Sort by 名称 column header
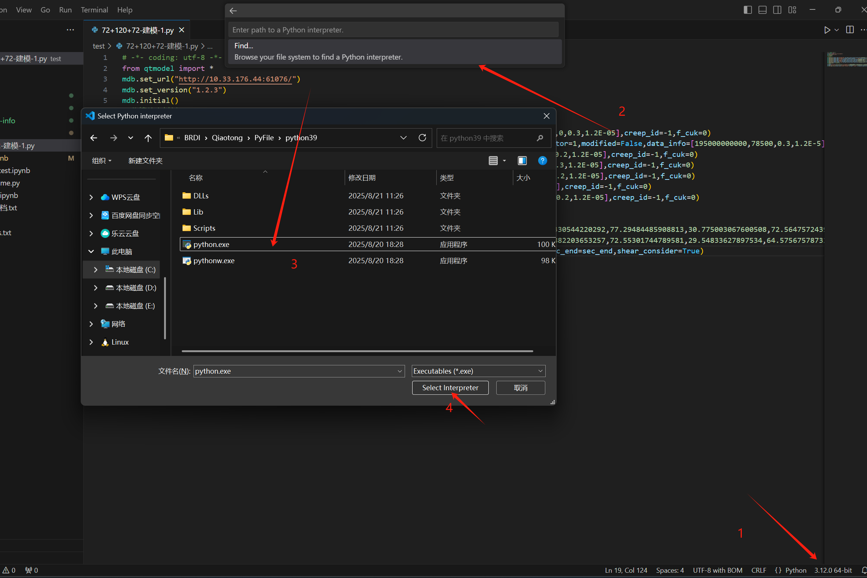Screen dimensions: 867x578 (196, 178)
